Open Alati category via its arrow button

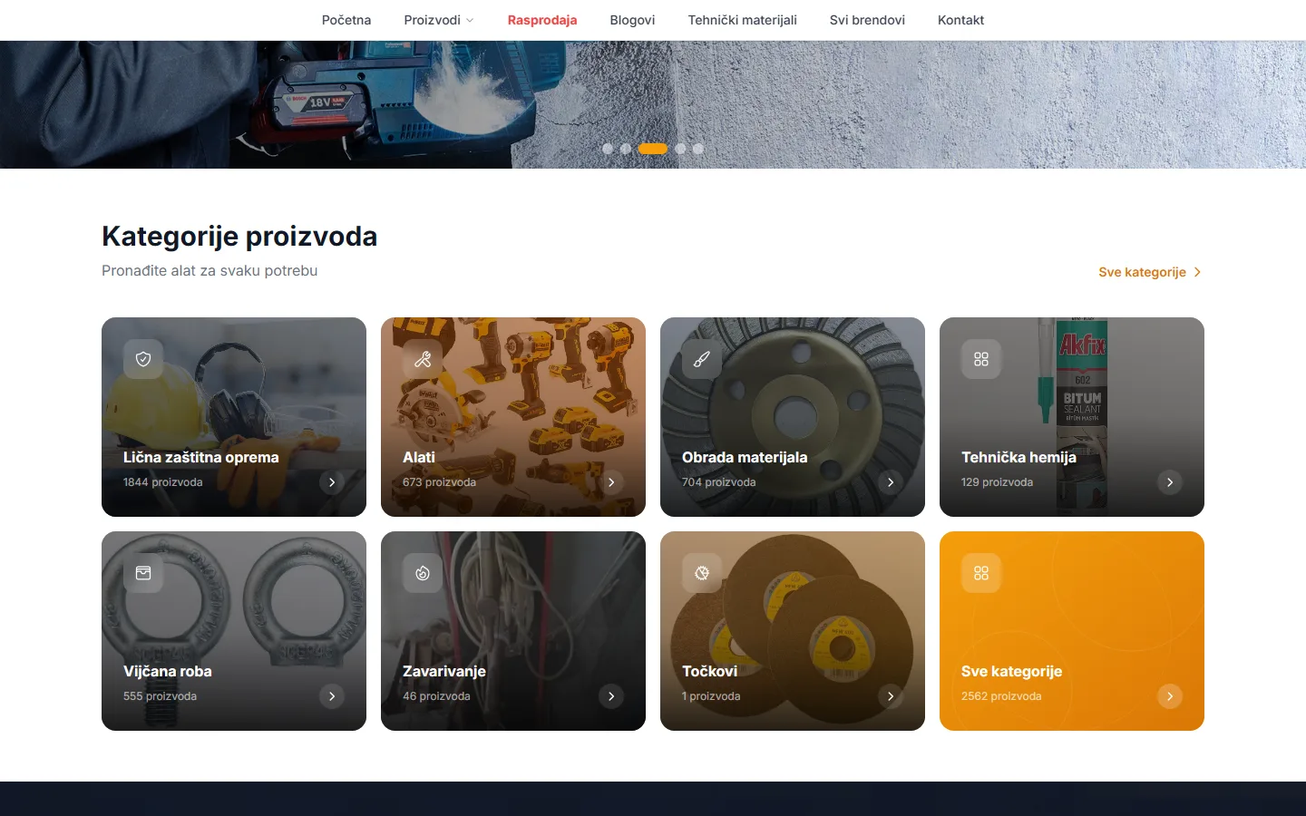click(611, 482)
